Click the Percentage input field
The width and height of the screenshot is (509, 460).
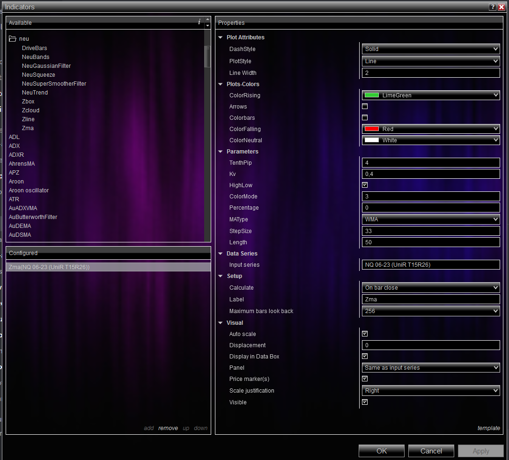431,208
